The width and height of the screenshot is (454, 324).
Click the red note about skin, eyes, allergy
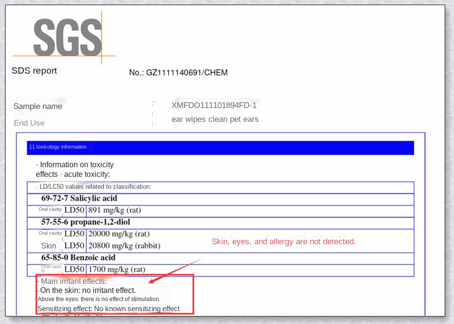(x=283, y=241)
